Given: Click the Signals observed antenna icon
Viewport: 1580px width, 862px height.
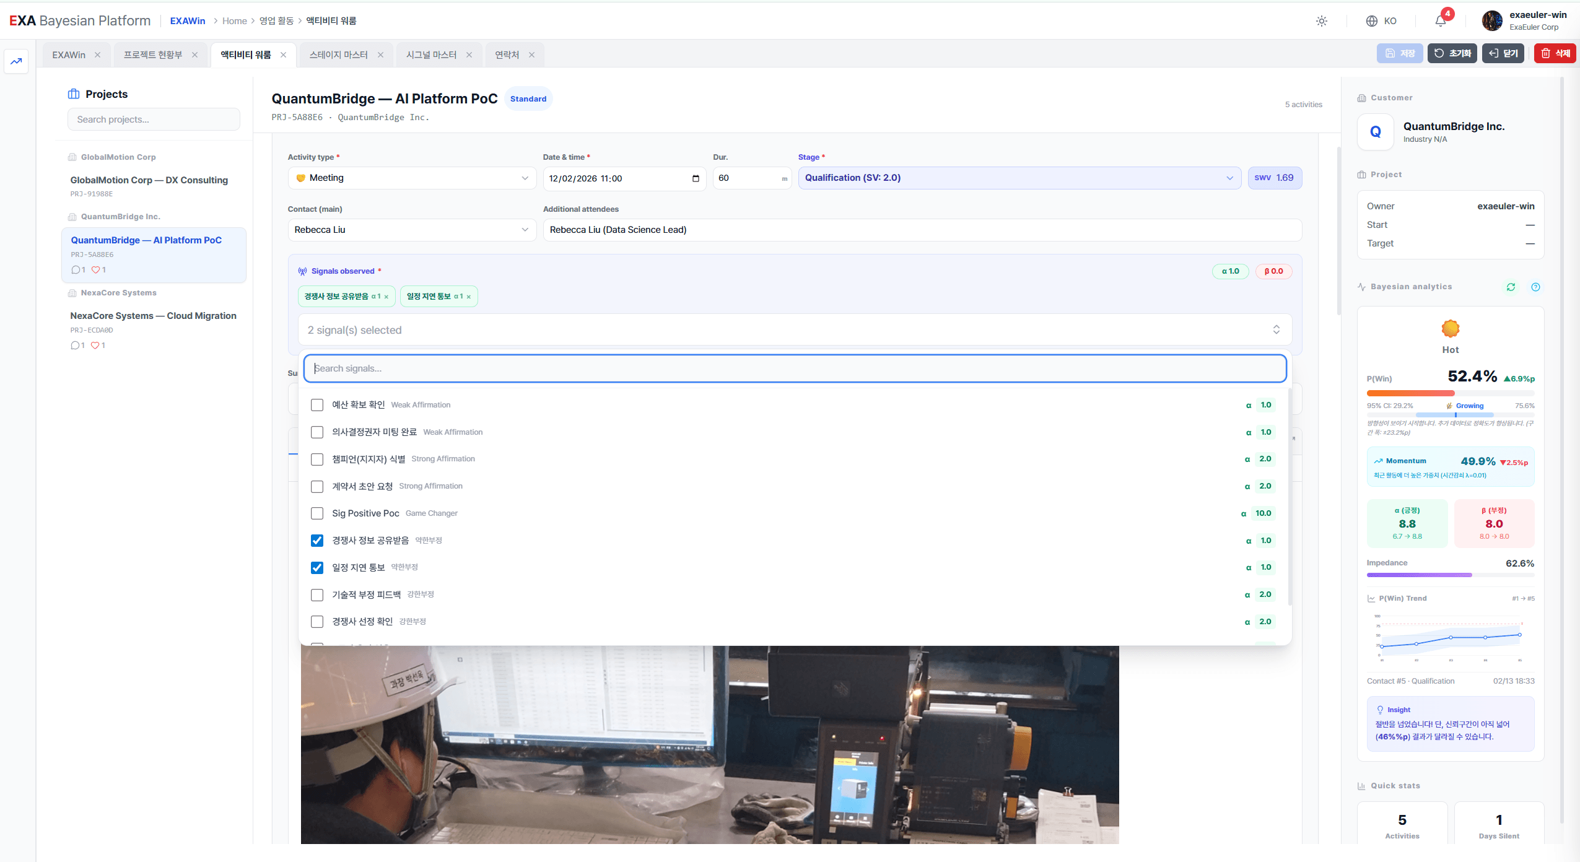Looking at the screenshot, I should (x=302, y=271).
